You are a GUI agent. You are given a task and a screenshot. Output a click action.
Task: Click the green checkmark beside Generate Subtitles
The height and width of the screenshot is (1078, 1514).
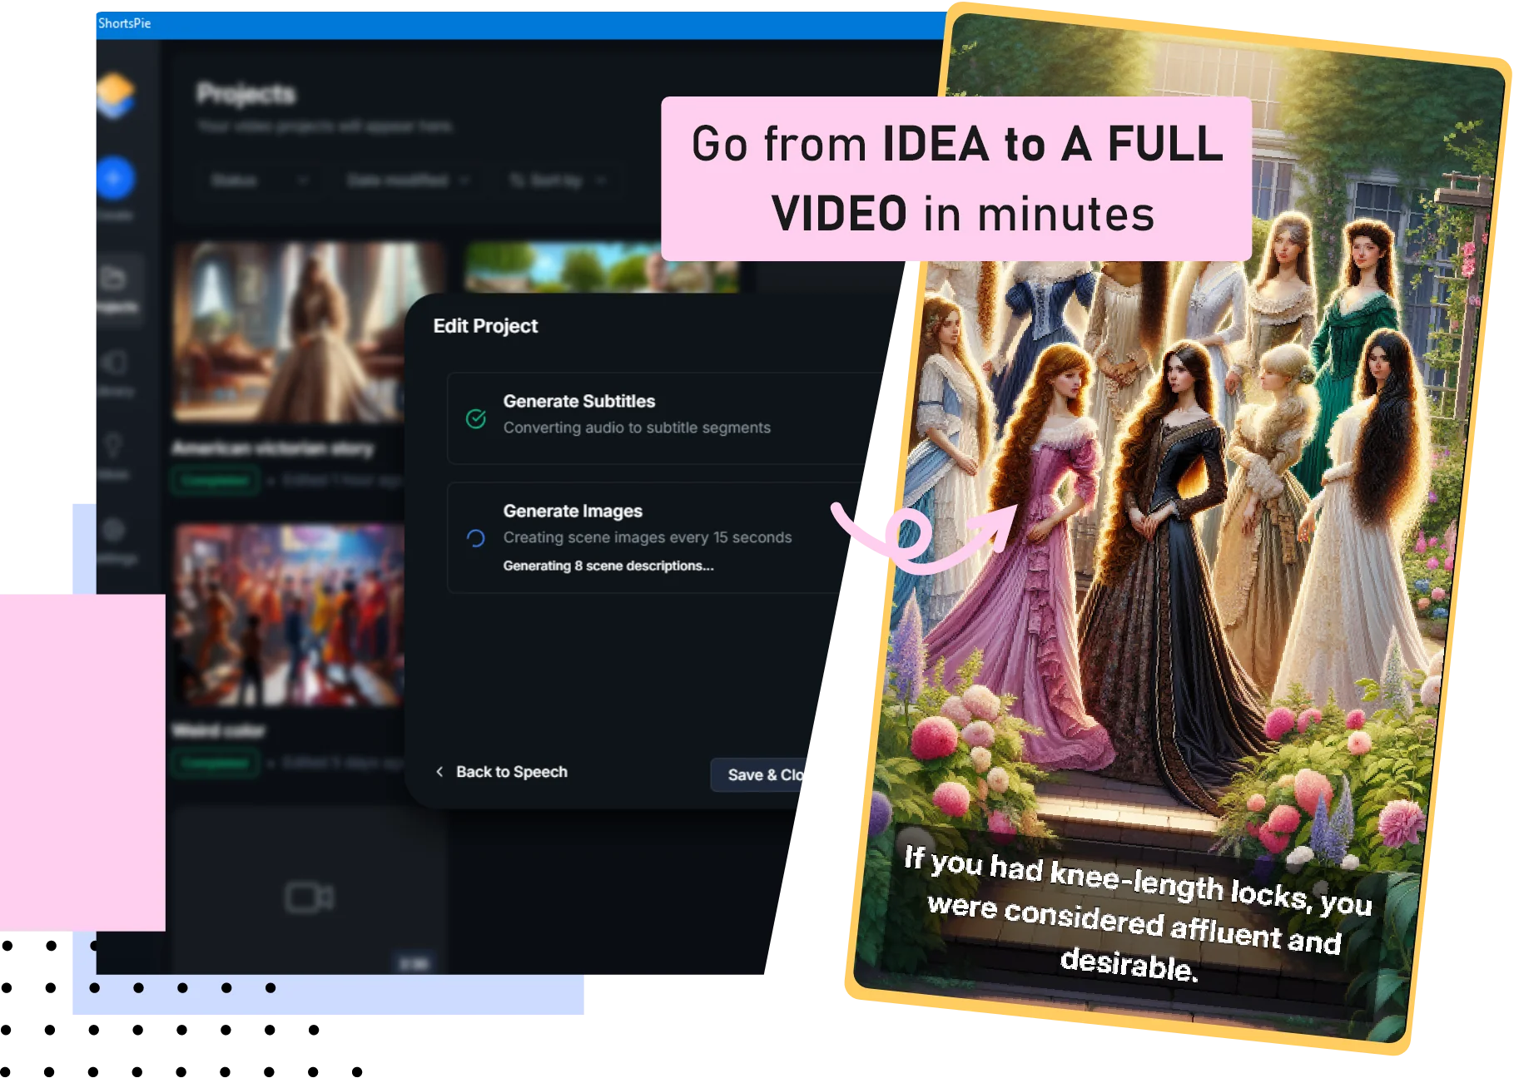pyautogui.click(x=476, y=418)
